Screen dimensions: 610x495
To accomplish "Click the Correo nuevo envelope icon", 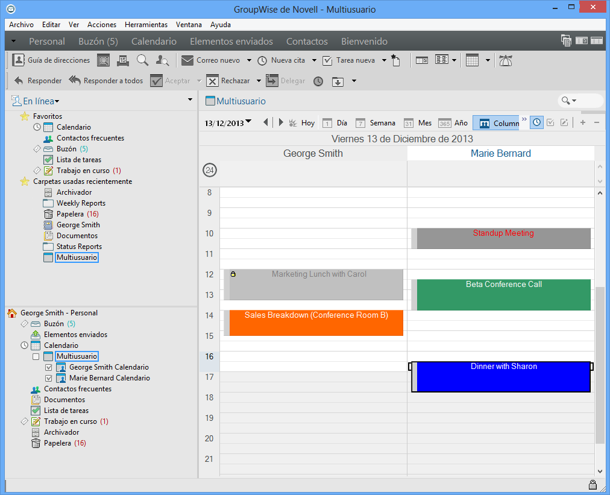I will [187, 60].
